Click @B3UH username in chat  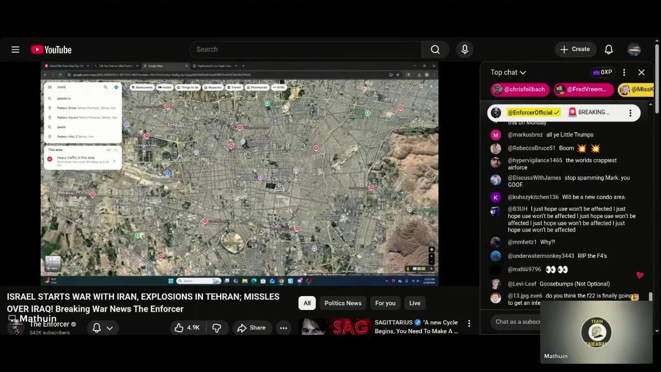(517, 209)
